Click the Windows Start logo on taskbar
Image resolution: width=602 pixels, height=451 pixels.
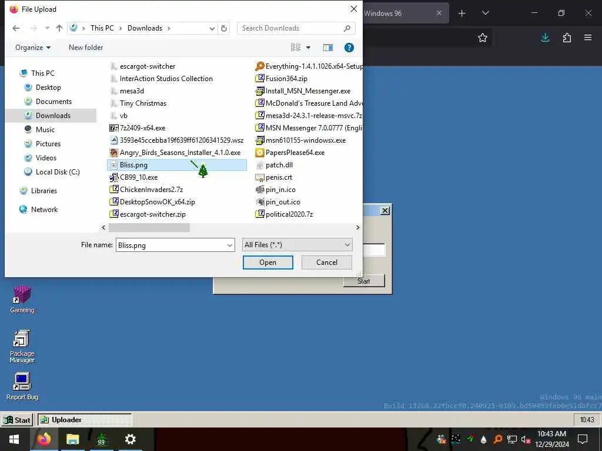(14, 439)
